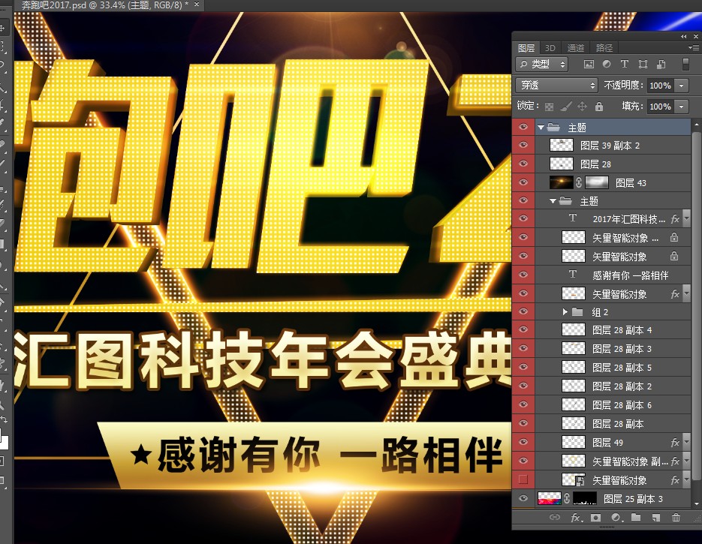Switch to the 图层 tab
Viewport: 702px width, 544px height.
526,48
